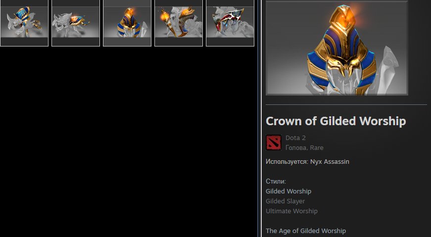Choose the Gilded Worship style
The height and width of the screenshot is (237, 431).
pos(288,191)
